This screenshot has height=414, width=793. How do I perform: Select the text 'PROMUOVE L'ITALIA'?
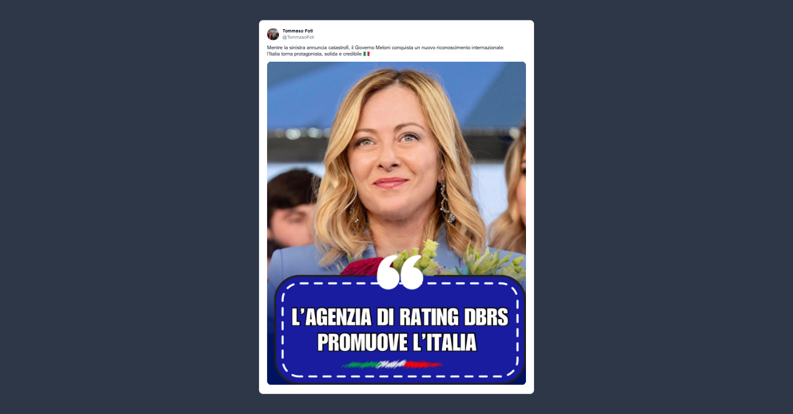(x=397, y=342)
